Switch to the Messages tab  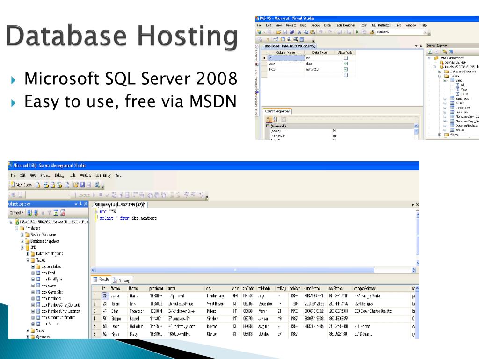122,280
